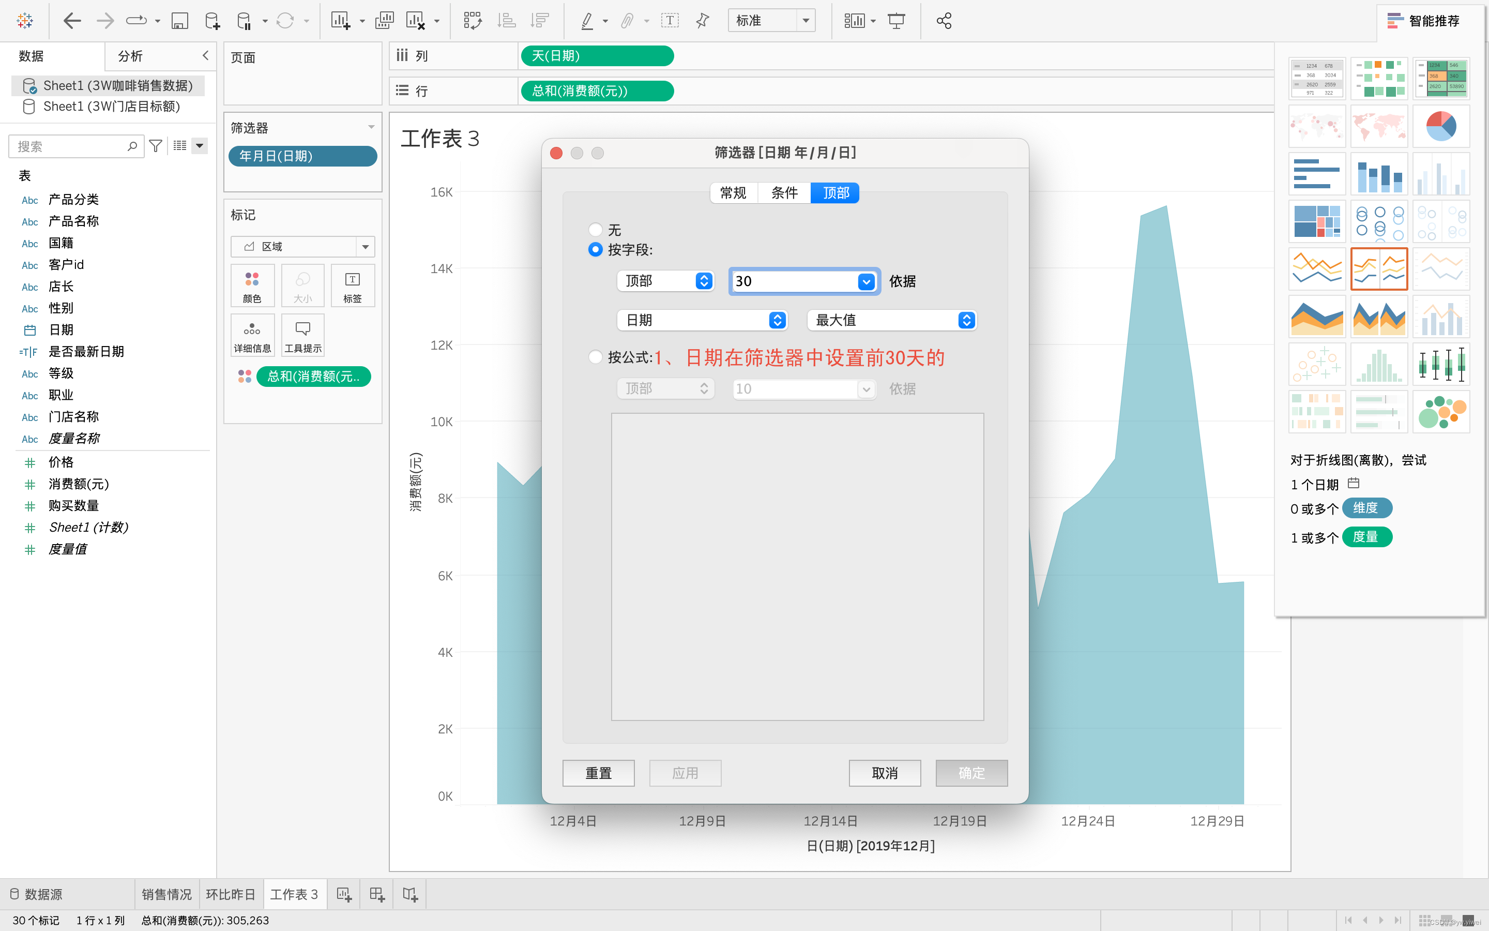
Task: Select the 门店名称 dimension field
Action: (74, 417)
